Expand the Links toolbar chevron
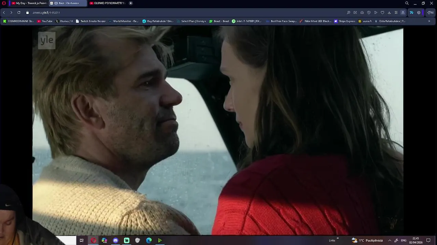437x245 pixels. click(338, 239)
